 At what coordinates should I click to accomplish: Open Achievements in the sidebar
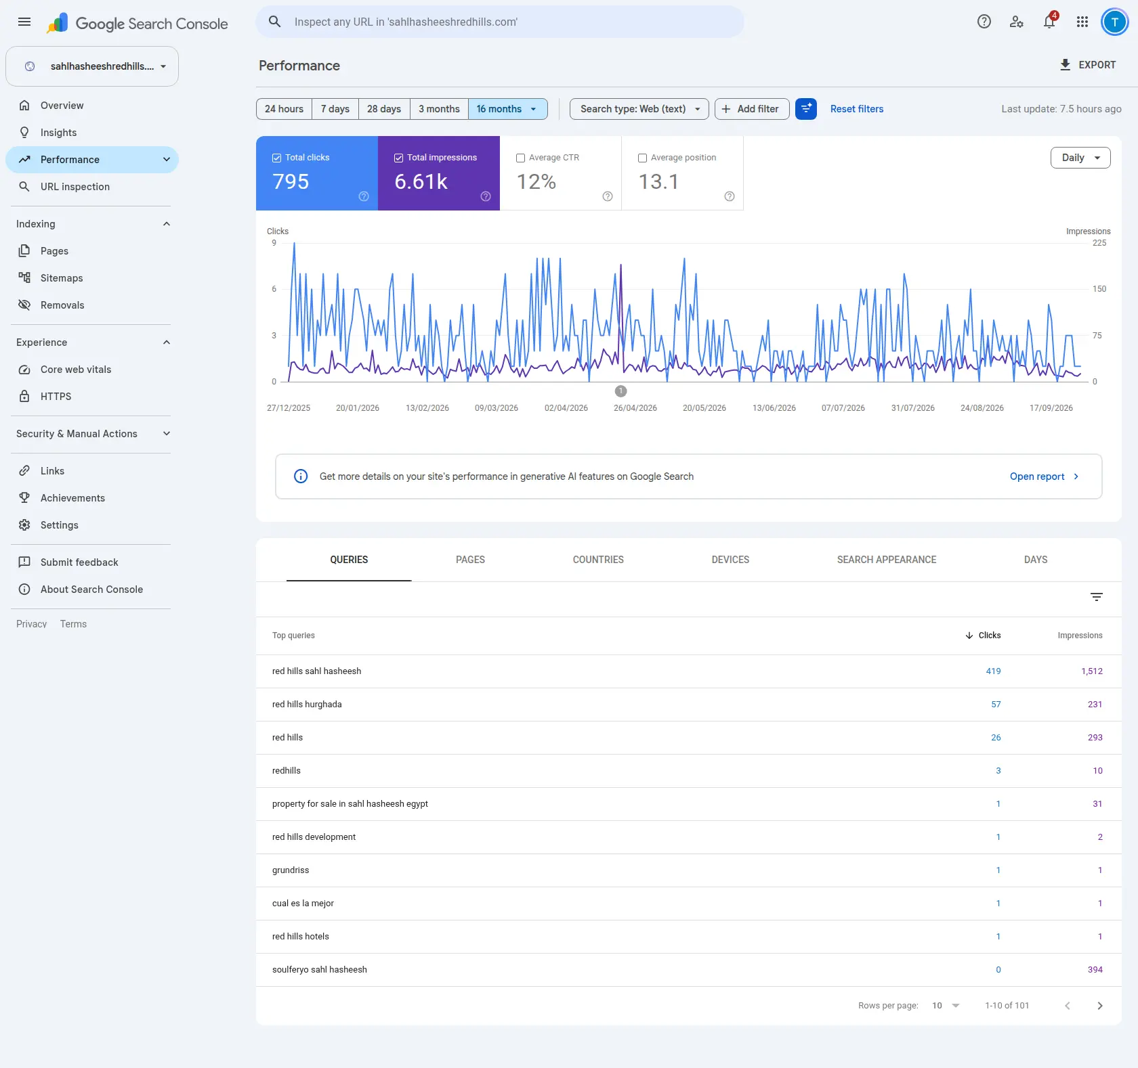point(72,498)
